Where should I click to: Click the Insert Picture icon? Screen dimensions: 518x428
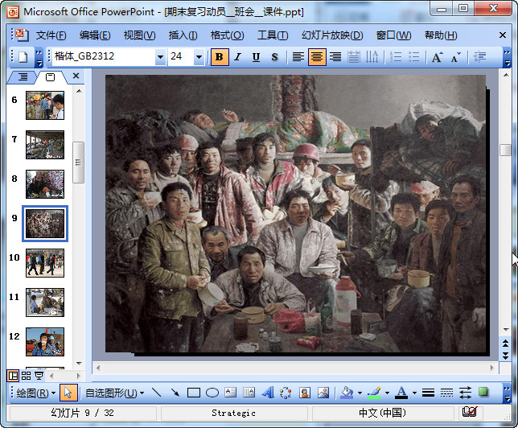click(323, 393)
